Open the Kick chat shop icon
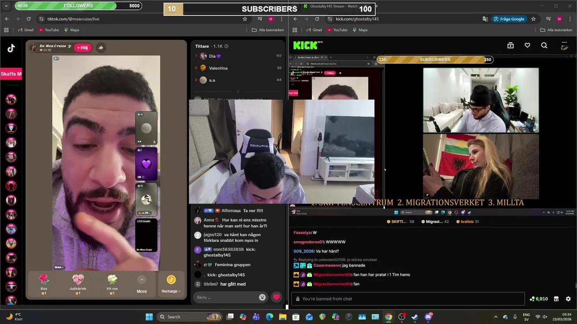 tap(556, 299)
